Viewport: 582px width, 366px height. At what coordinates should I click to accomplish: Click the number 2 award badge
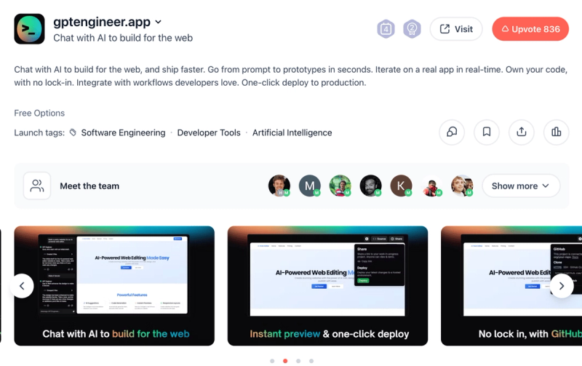point(412,29)
